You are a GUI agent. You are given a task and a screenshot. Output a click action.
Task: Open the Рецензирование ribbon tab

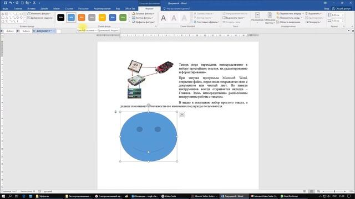point(102,9)
